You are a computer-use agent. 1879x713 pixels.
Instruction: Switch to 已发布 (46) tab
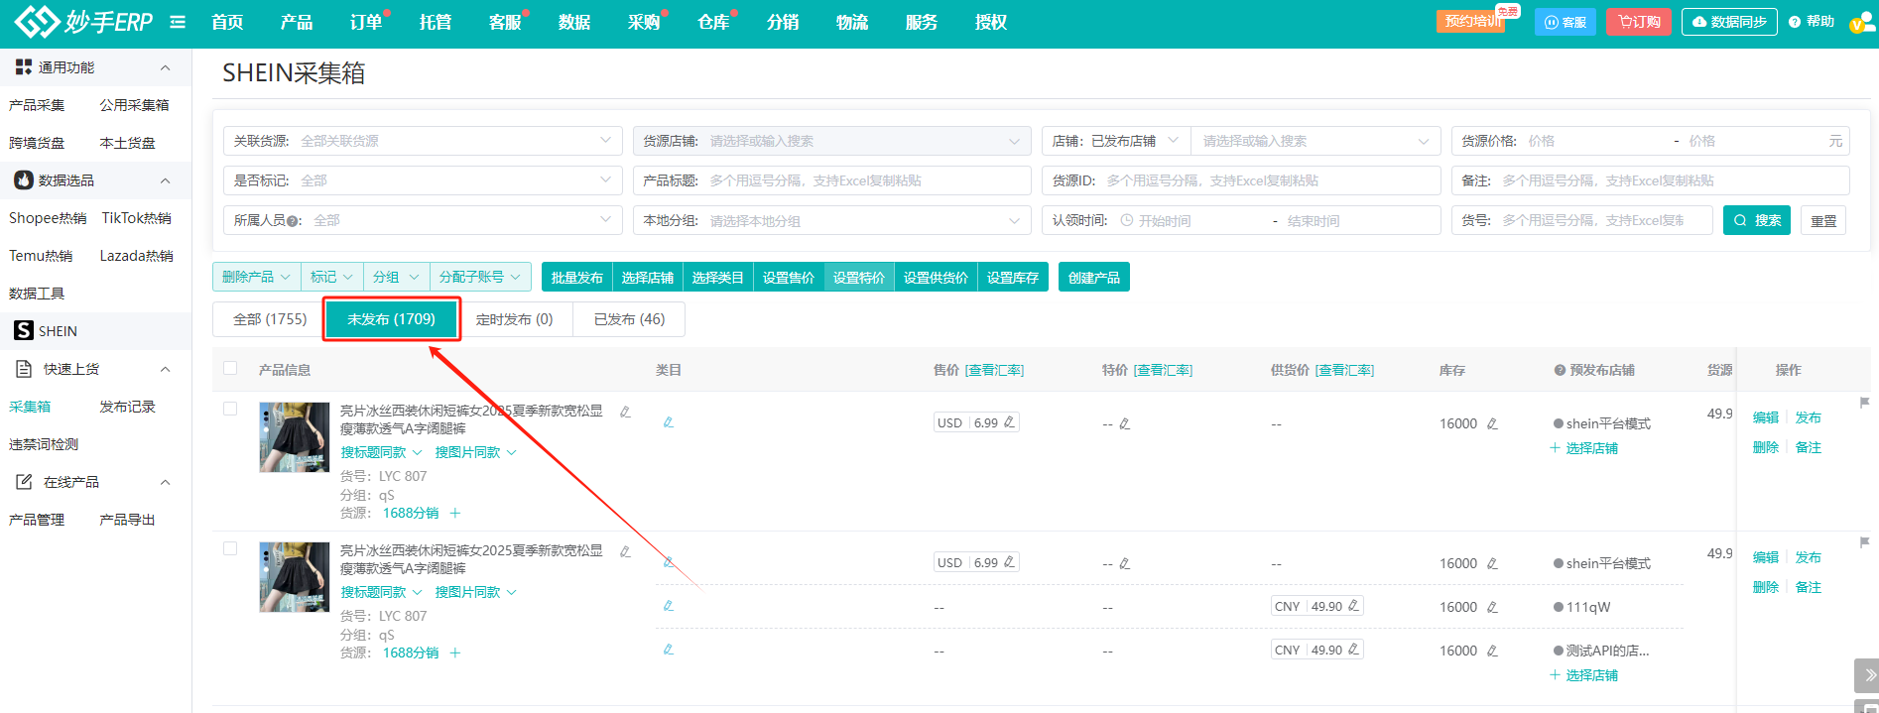click(x=629, y=319)
